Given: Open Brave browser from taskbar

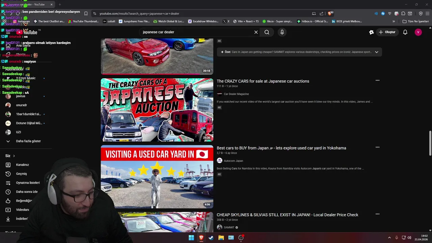Looking at the screenshot, I should [201, 238].
